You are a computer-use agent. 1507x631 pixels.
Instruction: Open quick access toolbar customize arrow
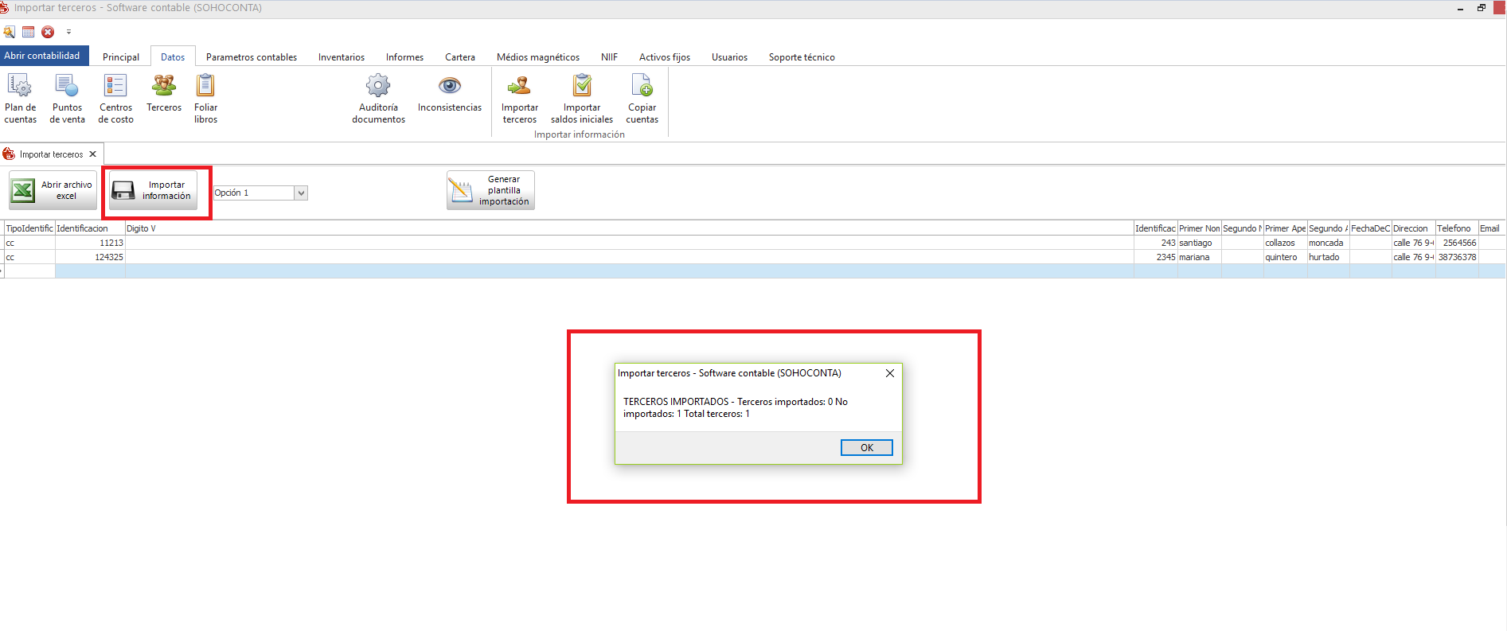tap(68, 33)
